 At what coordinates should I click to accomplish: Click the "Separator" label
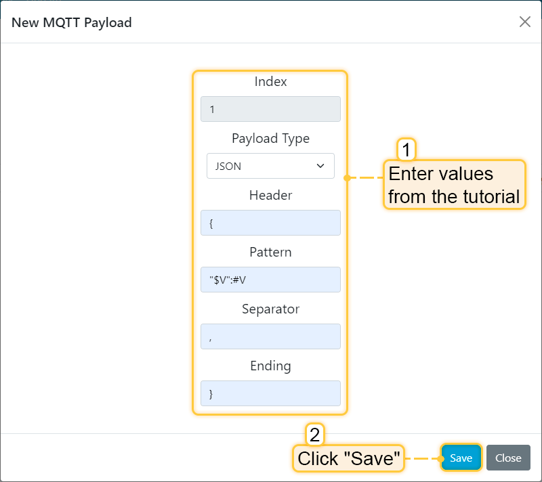pyautogui.click(x=270, y=309)
